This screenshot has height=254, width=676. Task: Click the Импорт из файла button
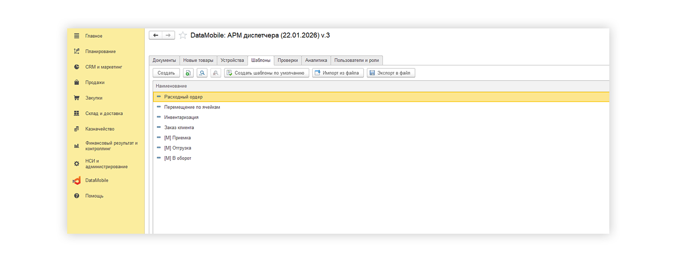coord(338,73)
